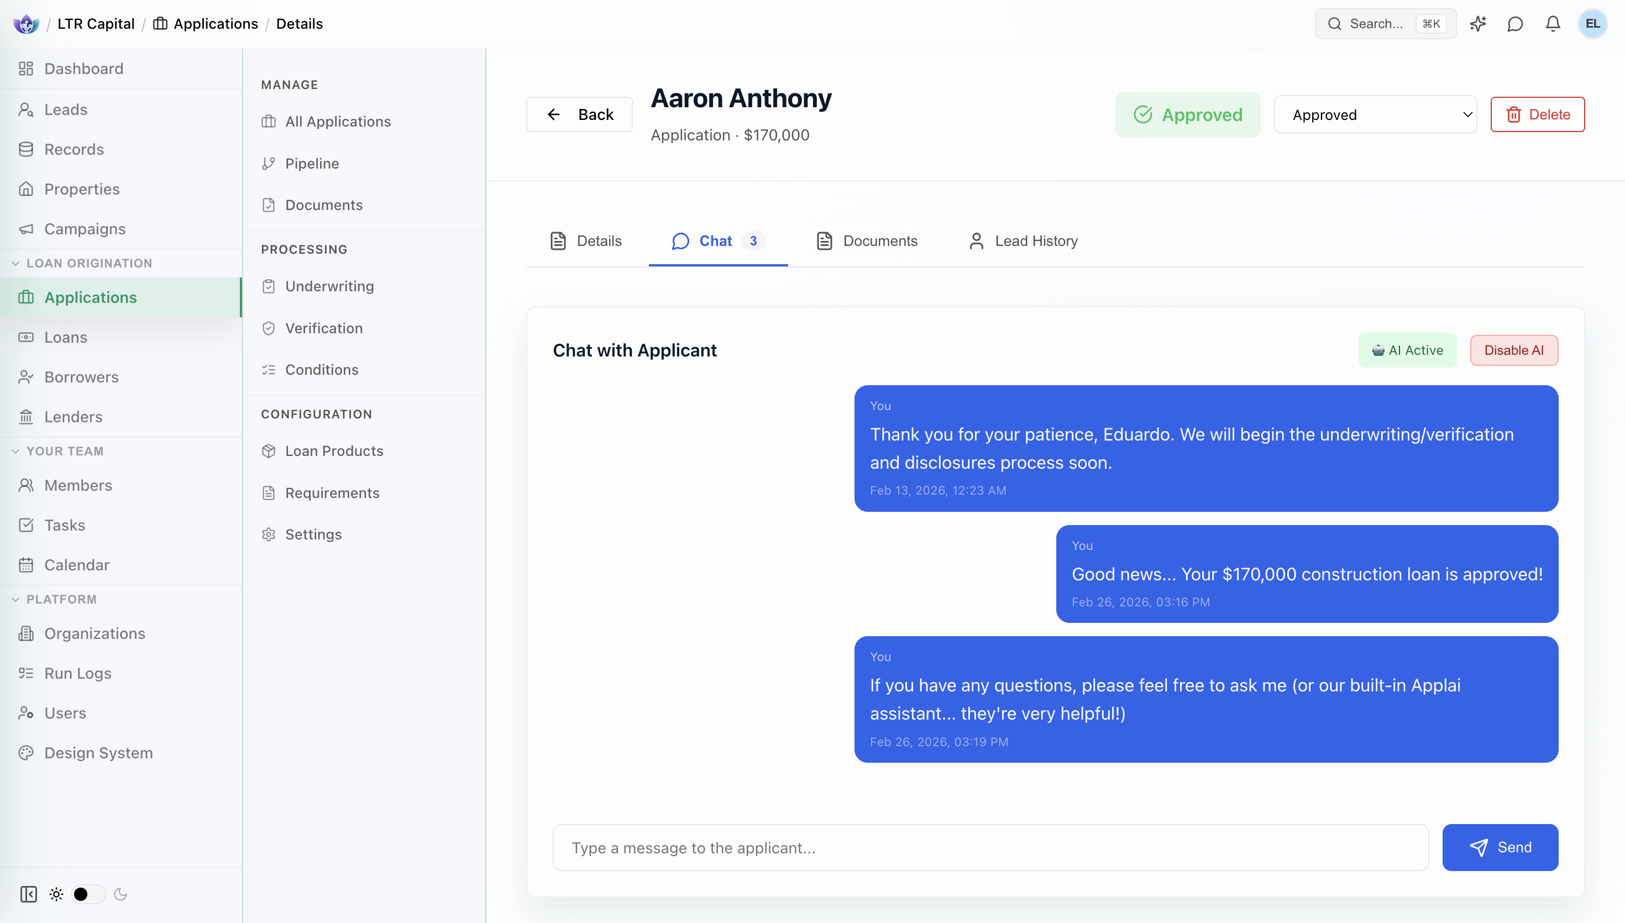Open the Design System page
Image resolution: width=1625 pixels, height=923 pixels.
[98, 752]
